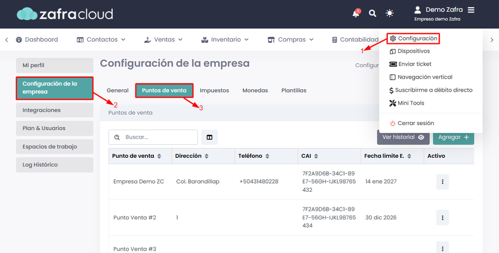This screenshot has height=253, width=499.
Task: Click the zafracloud logo
Action: (x=65, y=14)
